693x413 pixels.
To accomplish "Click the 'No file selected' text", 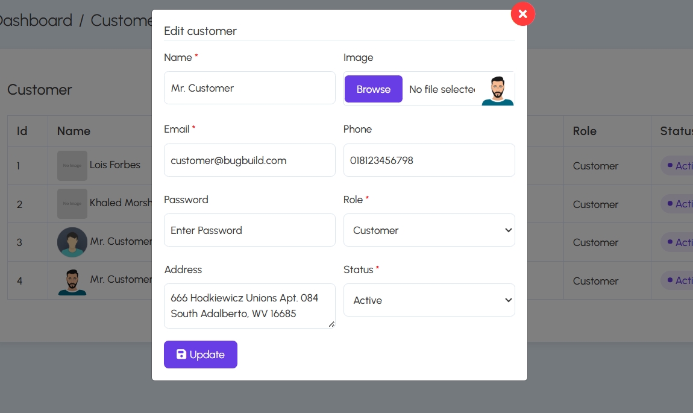I will click(442, 89).
